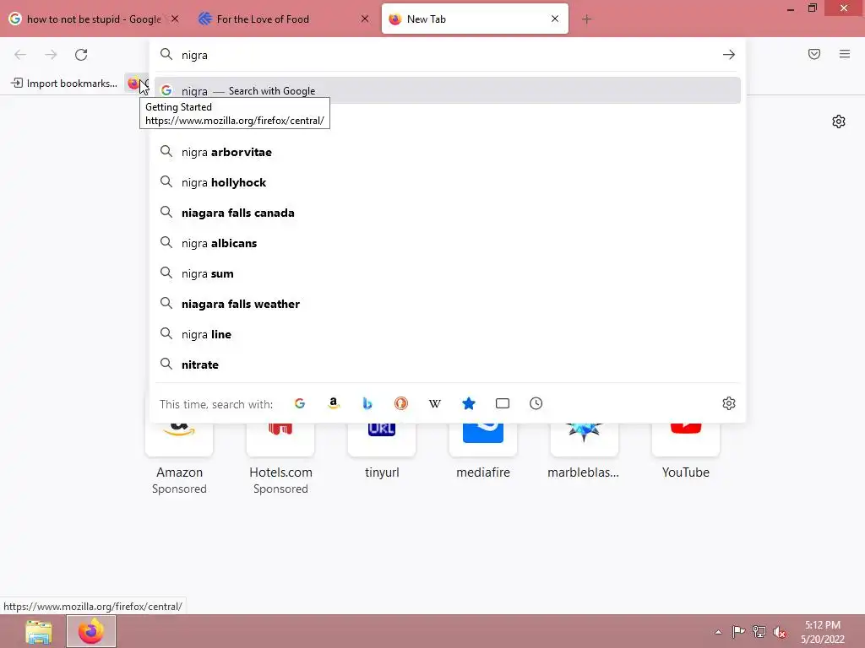The height and width of the screenshot is (648, 865).
Task: Open the YouTube shortcut tile
Action: [x=686, y=453]
